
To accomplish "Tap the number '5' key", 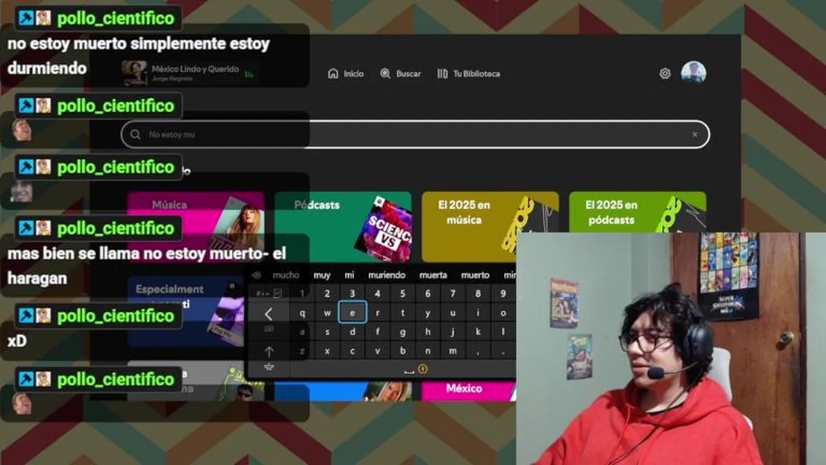I will tap(403, 294).
